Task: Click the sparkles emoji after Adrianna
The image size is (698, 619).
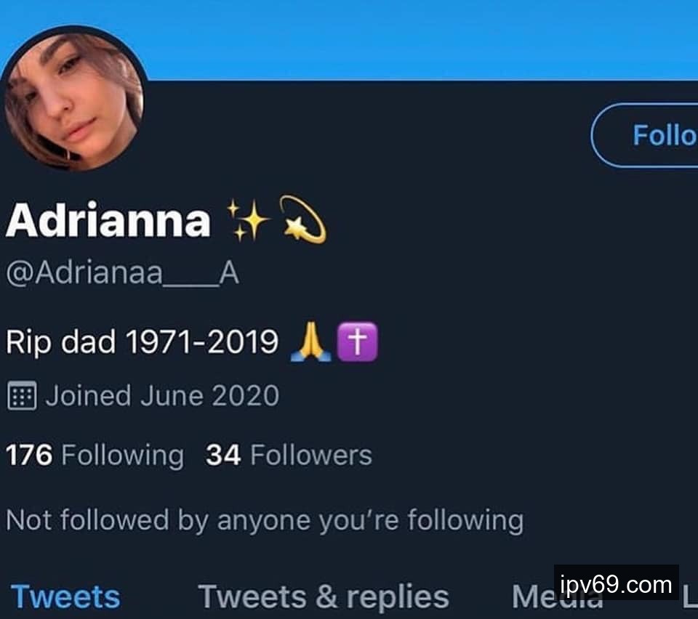Action: pos(247,219)
